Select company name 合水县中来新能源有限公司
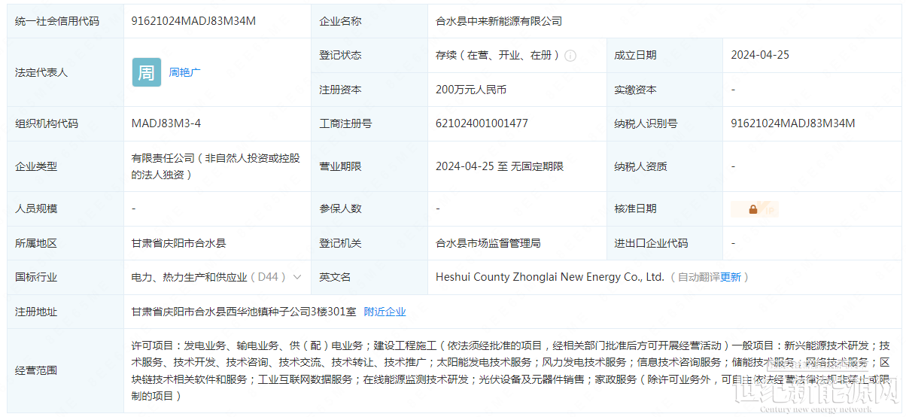The width and height of the screenshot is (906, 417). [499, 21]
